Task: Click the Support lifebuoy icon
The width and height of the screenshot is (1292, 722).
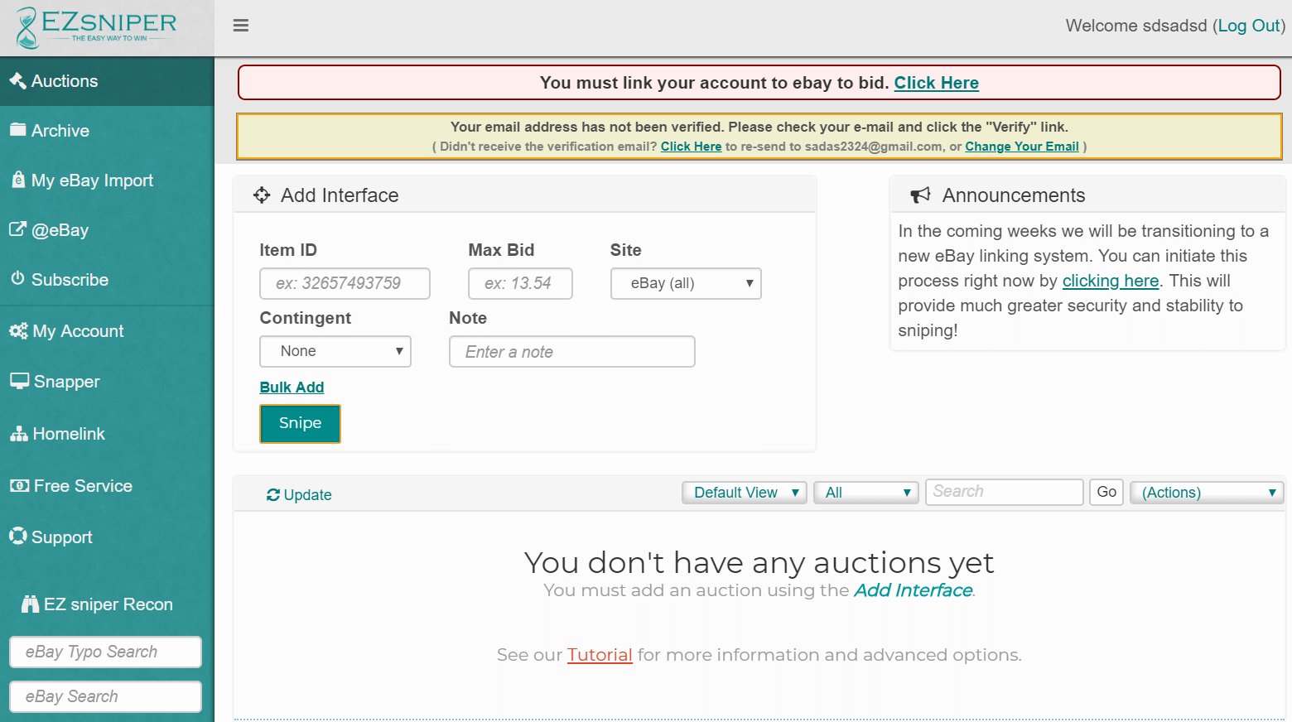Action: point(17,536)
